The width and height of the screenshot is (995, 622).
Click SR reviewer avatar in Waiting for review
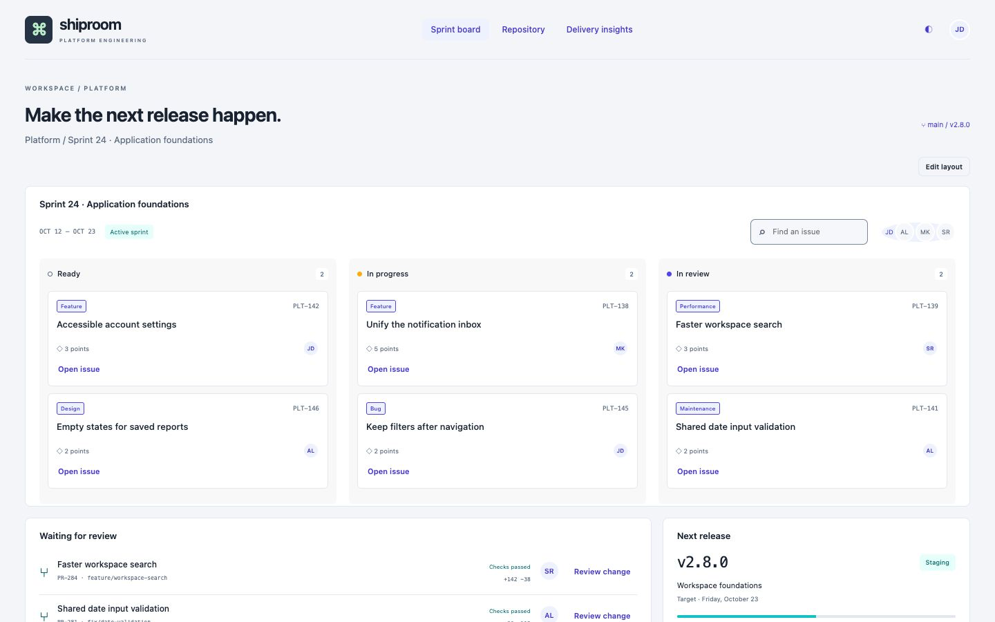(x=549, y=572)
